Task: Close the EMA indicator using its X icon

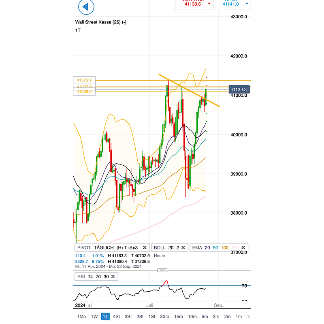Action: tap(243, 247)
